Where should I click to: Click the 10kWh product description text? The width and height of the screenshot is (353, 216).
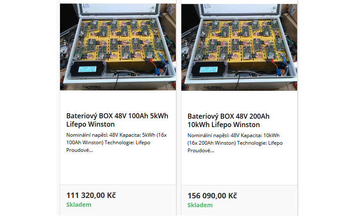coord(235,143)
